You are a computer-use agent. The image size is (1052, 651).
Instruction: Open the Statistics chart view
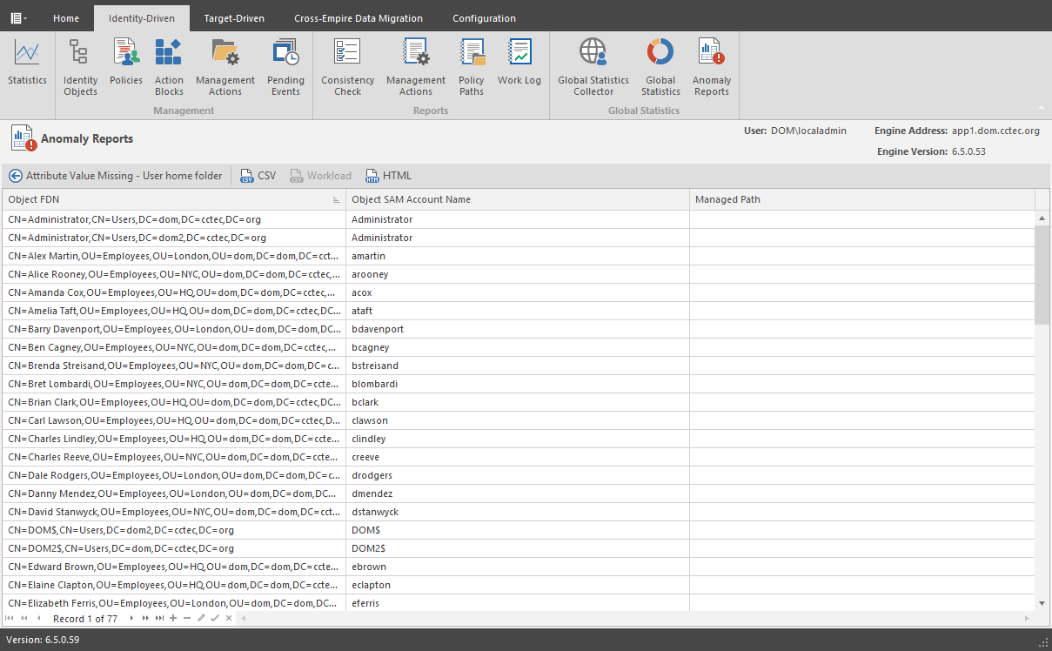[27, 63]
